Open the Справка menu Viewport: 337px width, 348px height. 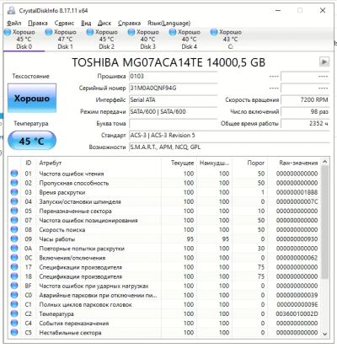tap(129, 23)
